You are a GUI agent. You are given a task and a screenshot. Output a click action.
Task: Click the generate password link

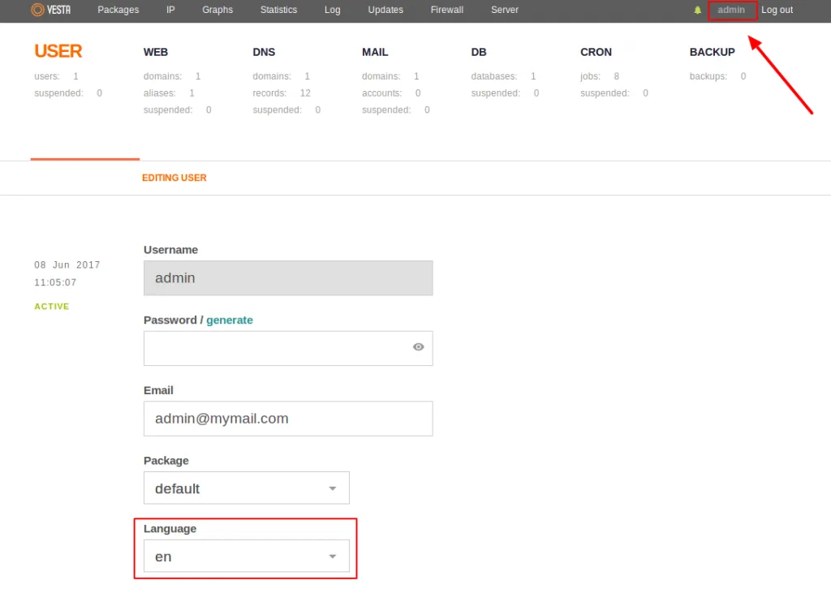point(230,320)
